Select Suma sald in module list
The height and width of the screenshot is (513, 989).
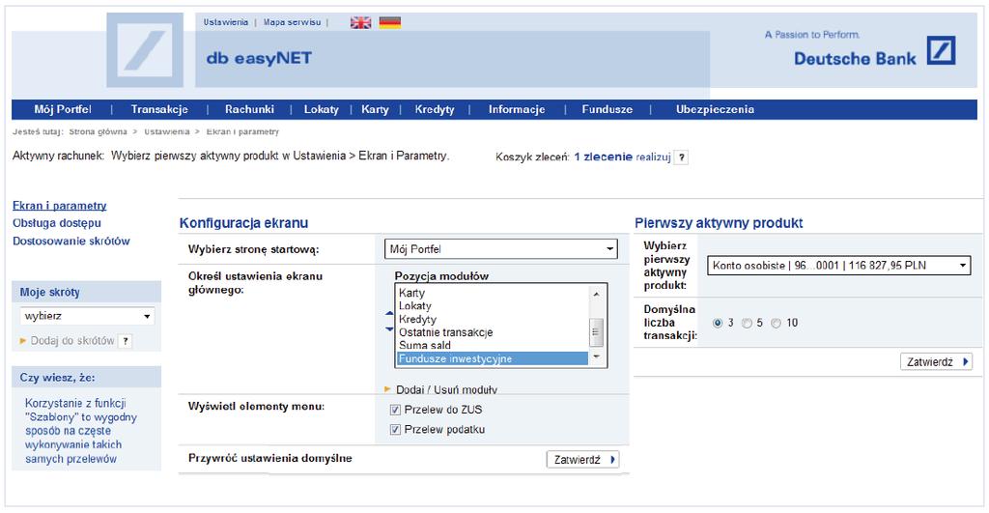pyautogui.click(x=493, y=346)
